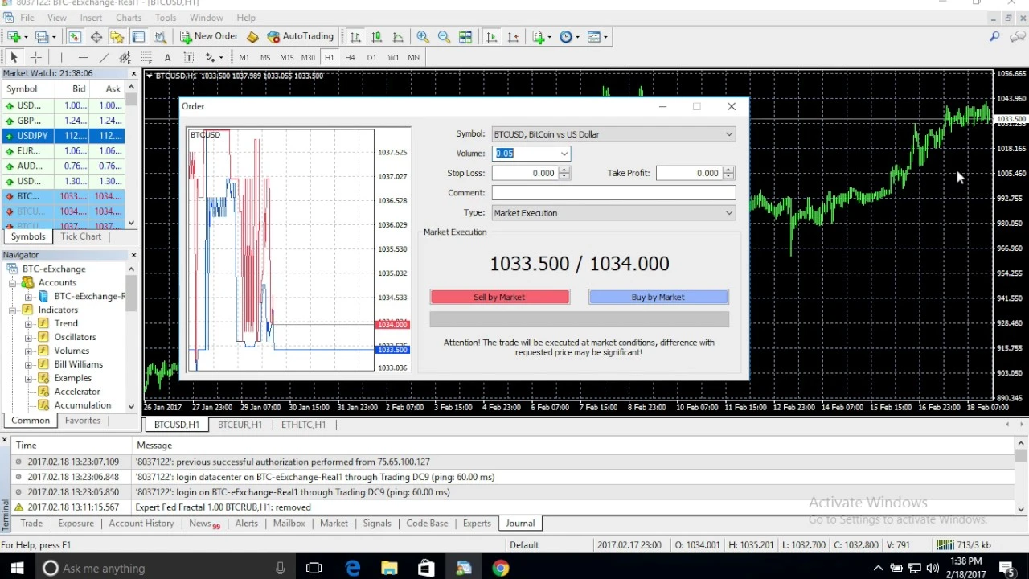Viewport: 1029px width, 579px height.
Task: Click the Buy by Market button
Action: pyautogui.click(x=658, y=298)
